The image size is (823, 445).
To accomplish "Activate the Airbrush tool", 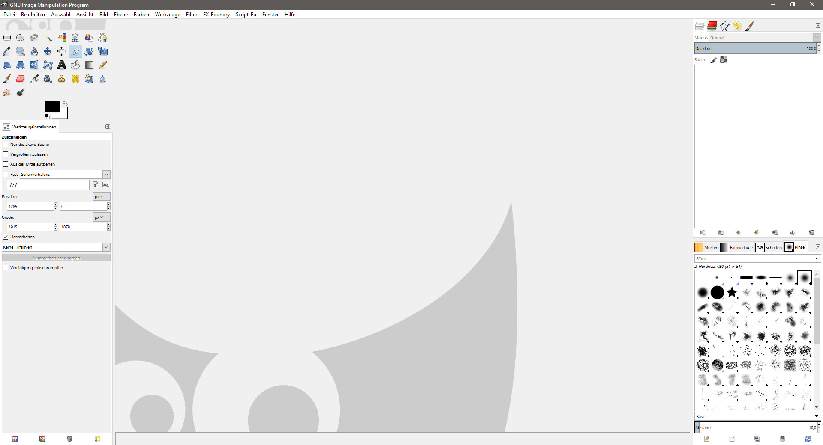I will (34, 79).
